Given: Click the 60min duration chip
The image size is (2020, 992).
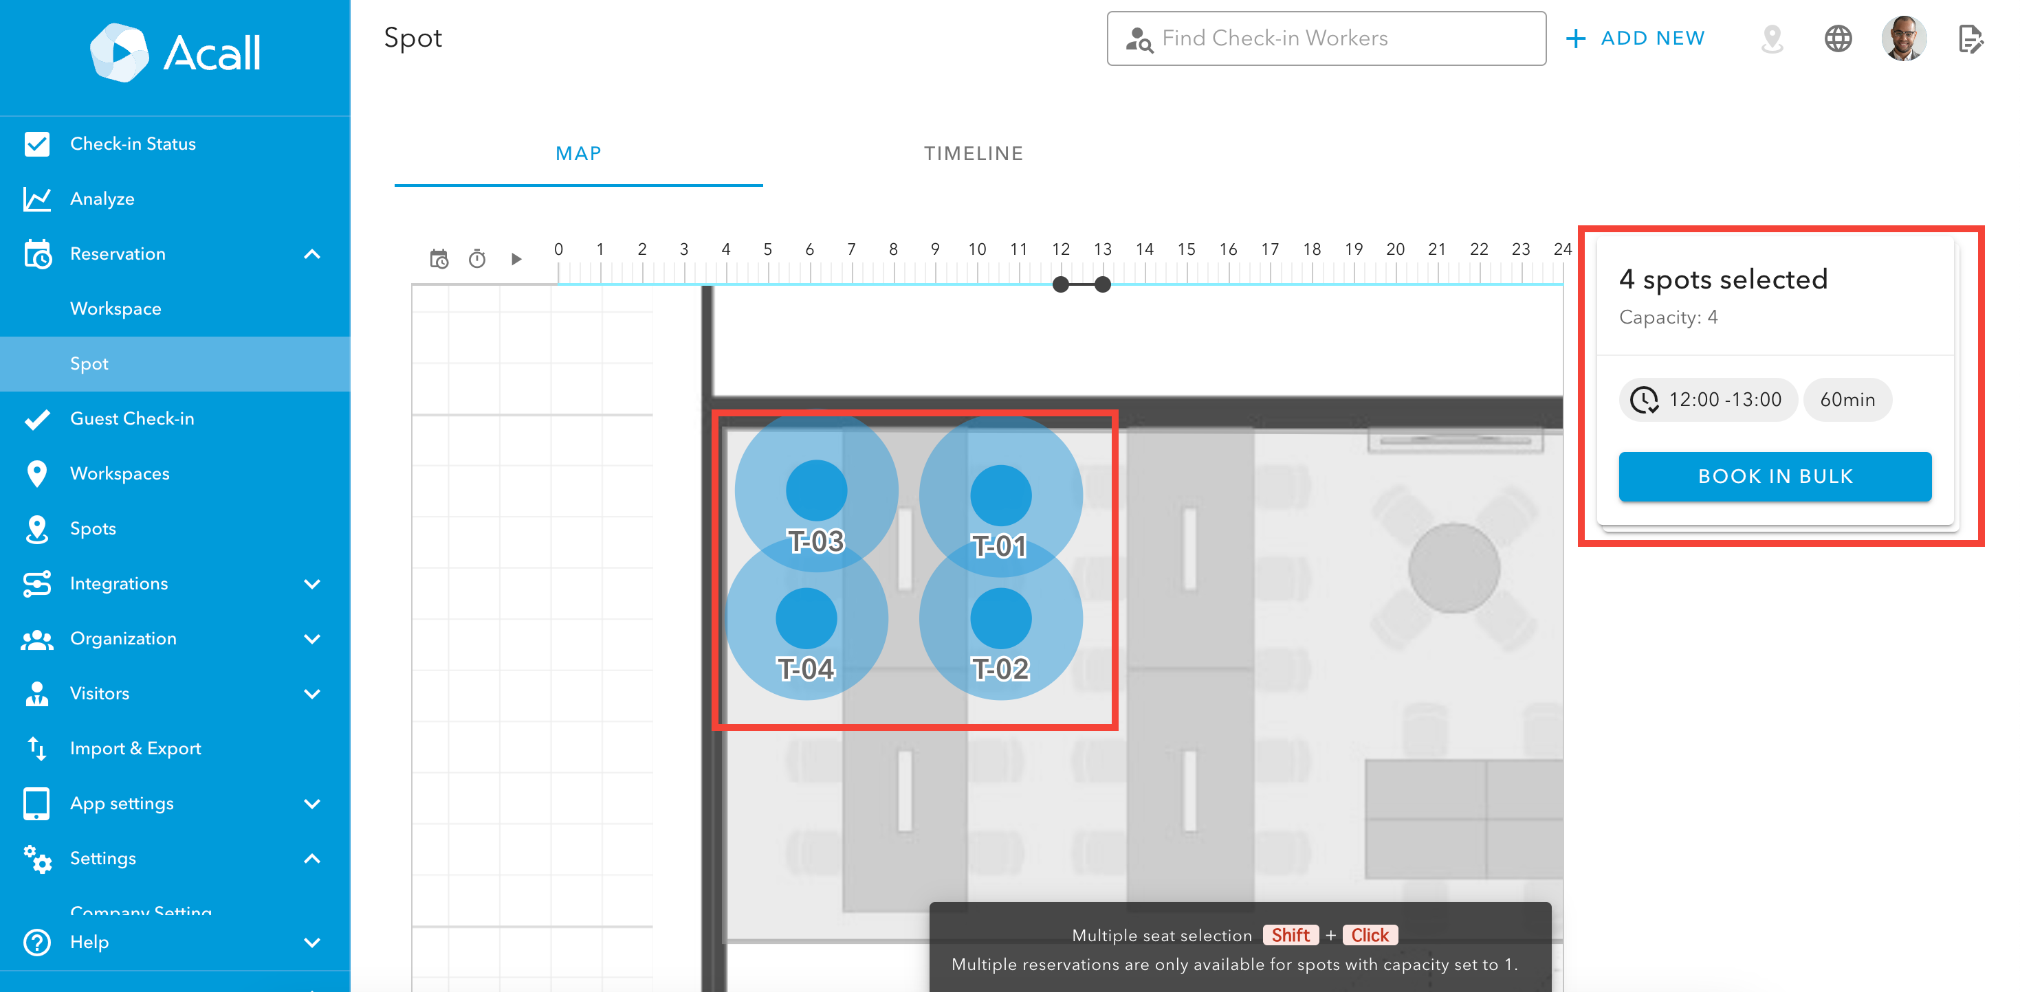Looking at the screenshot, I should click(x=1847, y=400).
